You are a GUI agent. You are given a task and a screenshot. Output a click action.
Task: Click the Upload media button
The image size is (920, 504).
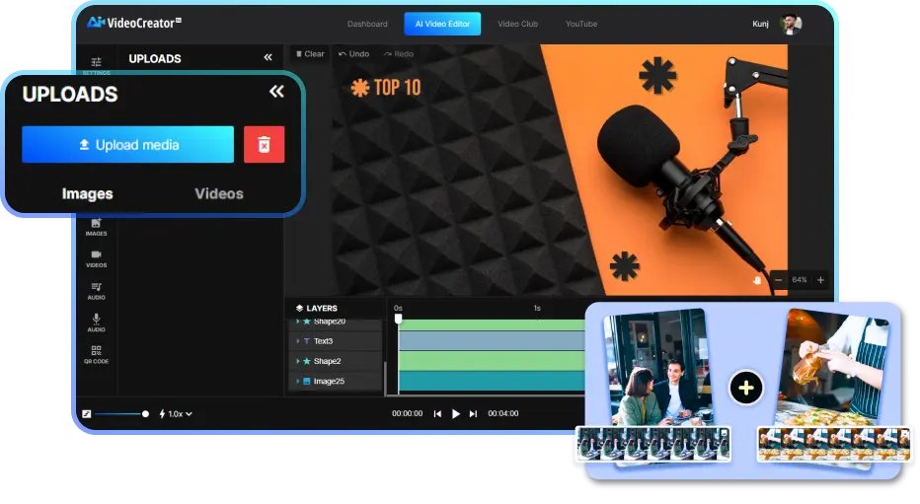click(128, 144)
